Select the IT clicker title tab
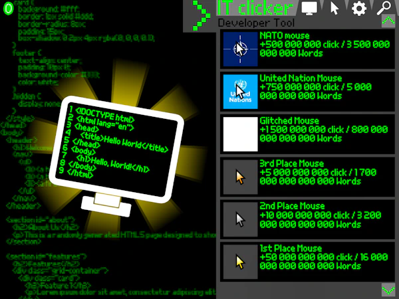Image resolution: width=399 pixels, height=299 pixels. (255, 8)
